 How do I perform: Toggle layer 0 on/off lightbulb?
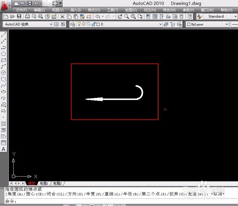(x=79, y=24)
